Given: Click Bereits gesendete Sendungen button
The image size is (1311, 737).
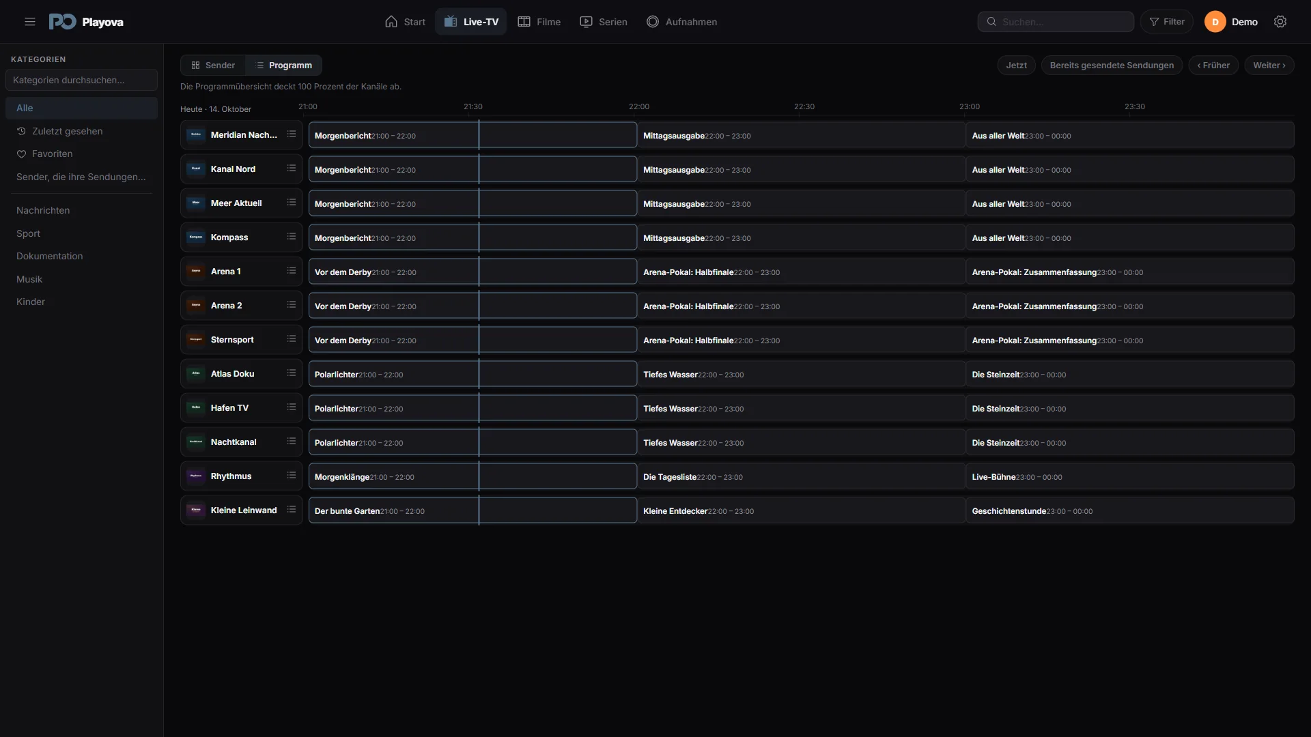Looking at the screenshot, I should tap(1112, 66).
